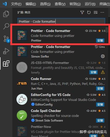
Task: Install Code Spell Checker extension
Action: click(100, 120)
